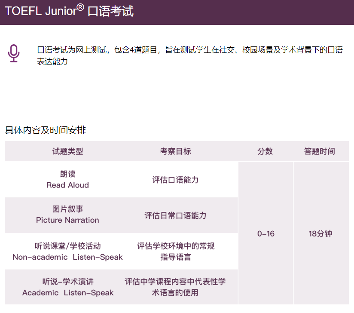Click the 答题时间 column header
The width and height of the screenshot is (354, 313).
[320, 151]
